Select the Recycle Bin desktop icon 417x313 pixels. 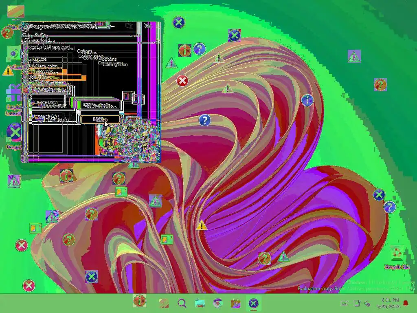tap(397, 257)
